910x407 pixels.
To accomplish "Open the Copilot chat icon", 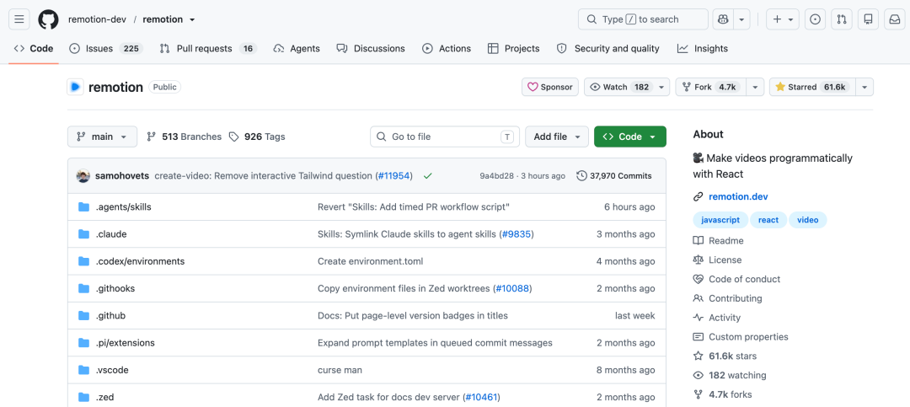I will (x=723, y=19).
